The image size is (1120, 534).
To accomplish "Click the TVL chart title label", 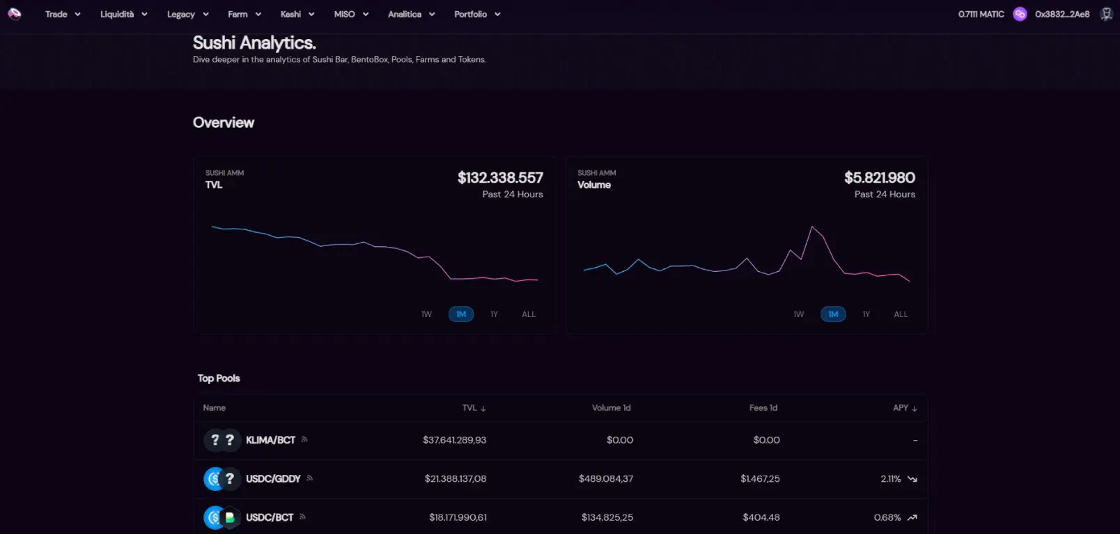I will [x=214, y=185].
